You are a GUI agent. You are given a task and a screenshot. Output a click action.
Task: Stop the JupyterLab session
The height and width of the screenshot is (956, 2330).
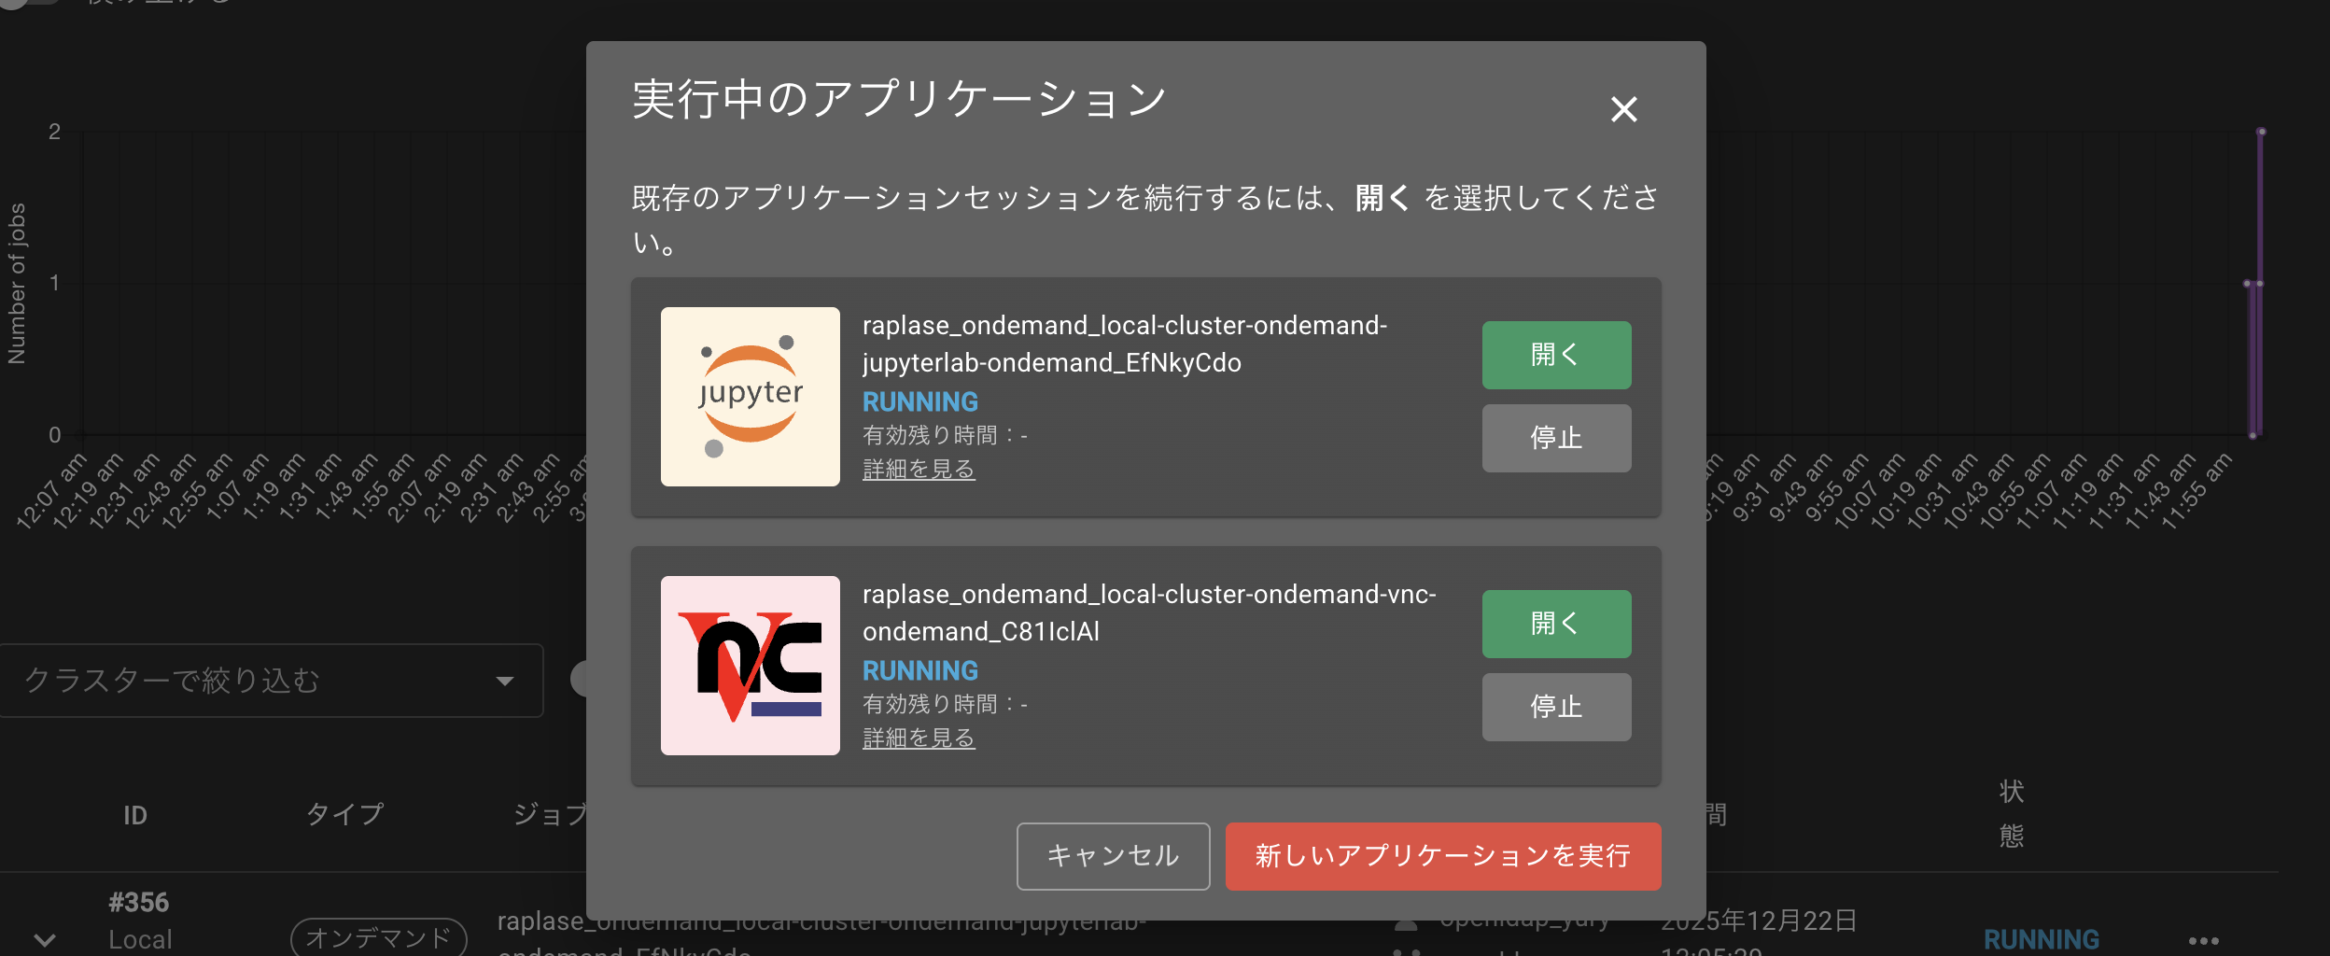pos(1556,438)
